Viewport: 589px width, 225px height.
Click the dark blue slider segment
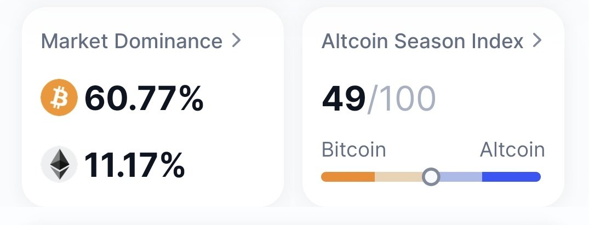coord(511,176)
